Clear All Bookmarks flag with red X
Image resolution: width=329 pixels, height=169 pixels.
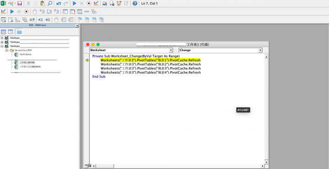[x=101, y=20]
